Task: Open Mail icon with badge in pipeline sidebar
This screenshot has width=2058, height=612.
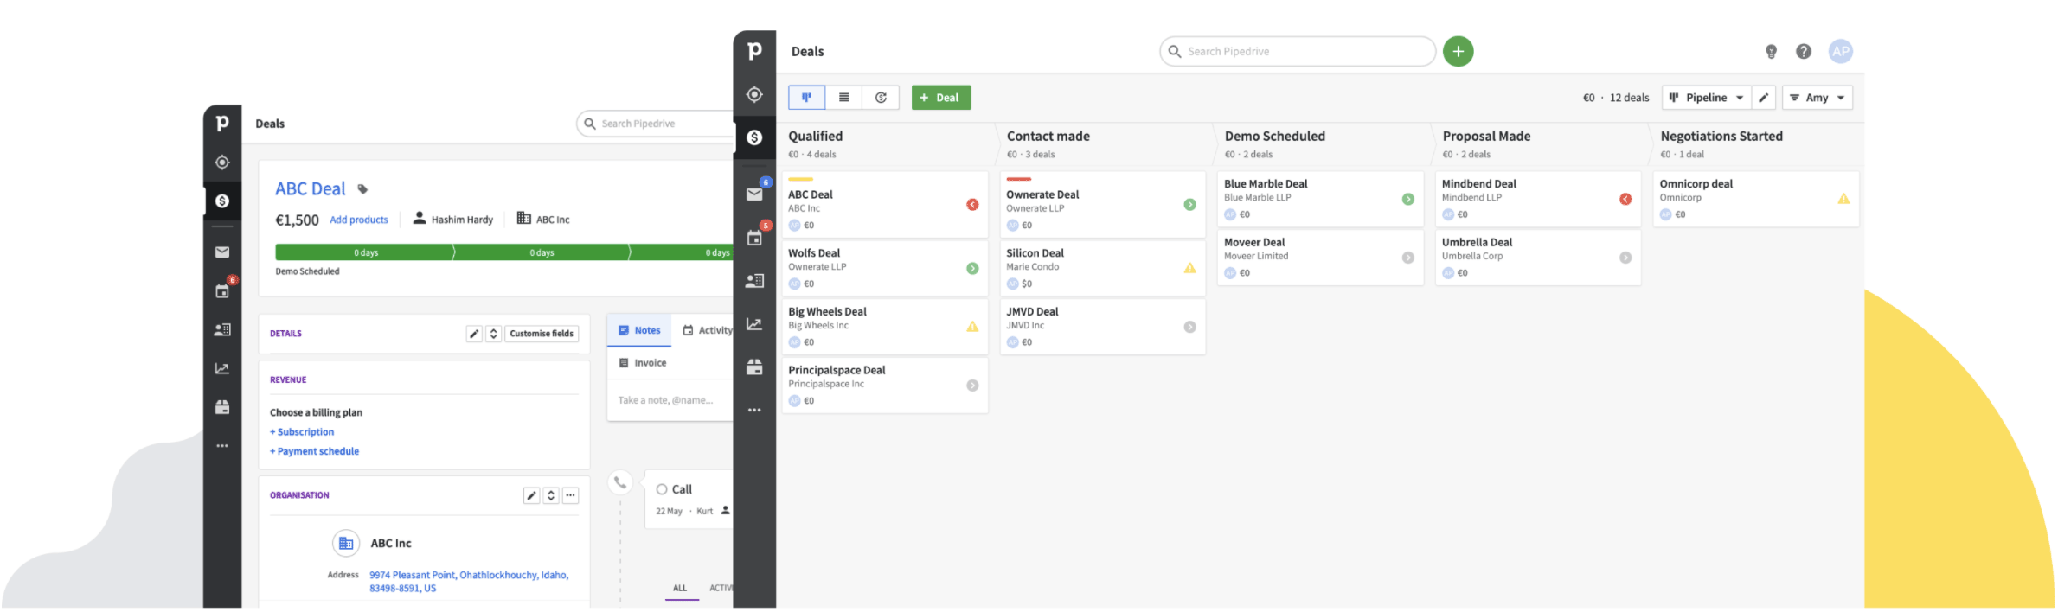Action: (754, 194)
